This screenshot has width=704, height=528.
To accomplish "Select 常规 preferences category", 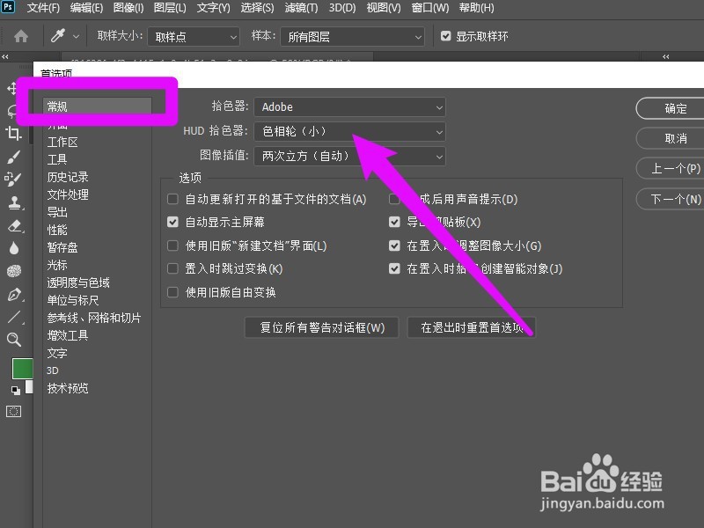I will (98, 106).
